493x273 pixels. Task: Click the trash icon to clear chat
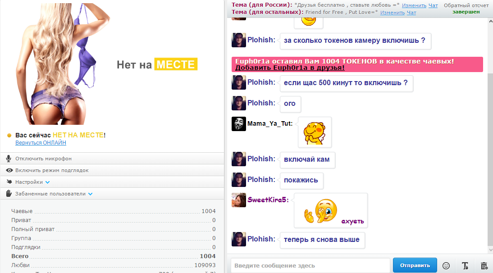point(484,266)
